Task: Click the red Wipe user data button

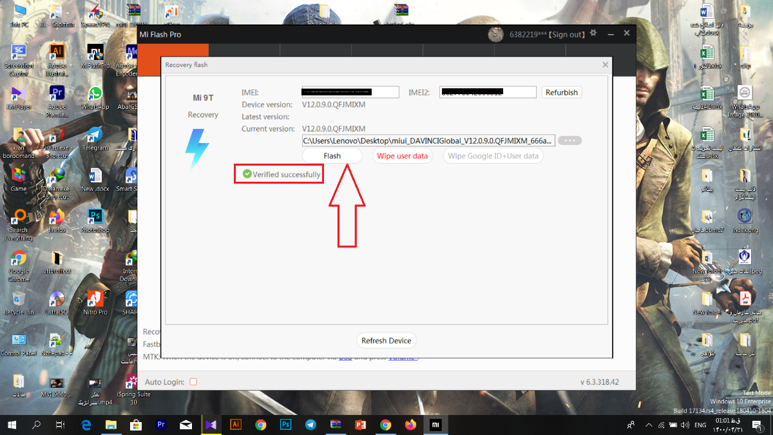Action: click(x=403, y=156)
